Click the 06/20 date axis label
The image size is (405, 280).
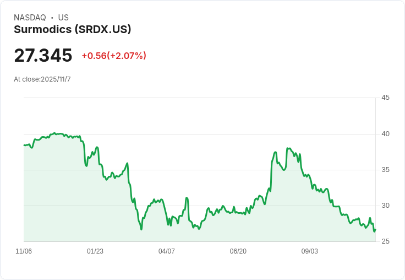[x=238, y=251]
